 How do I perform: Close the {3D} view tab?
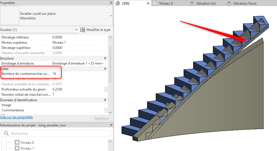(148, 3)
